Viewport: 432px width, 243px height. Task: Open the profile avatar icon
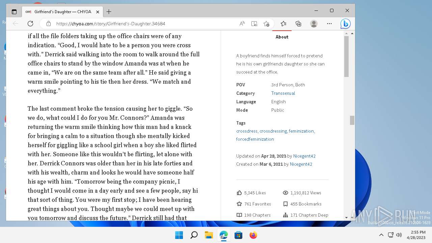(x=314, y=24)
